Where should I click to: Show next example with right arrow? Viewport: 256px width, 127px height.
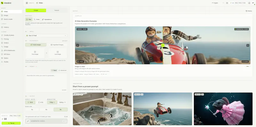click(x=248, y=45)
